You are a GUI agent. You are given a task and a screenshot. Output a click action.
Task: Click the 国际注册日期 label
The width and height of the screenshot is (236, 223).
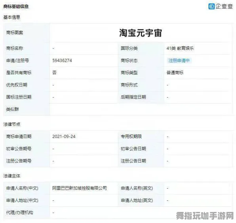coord(19,97)
